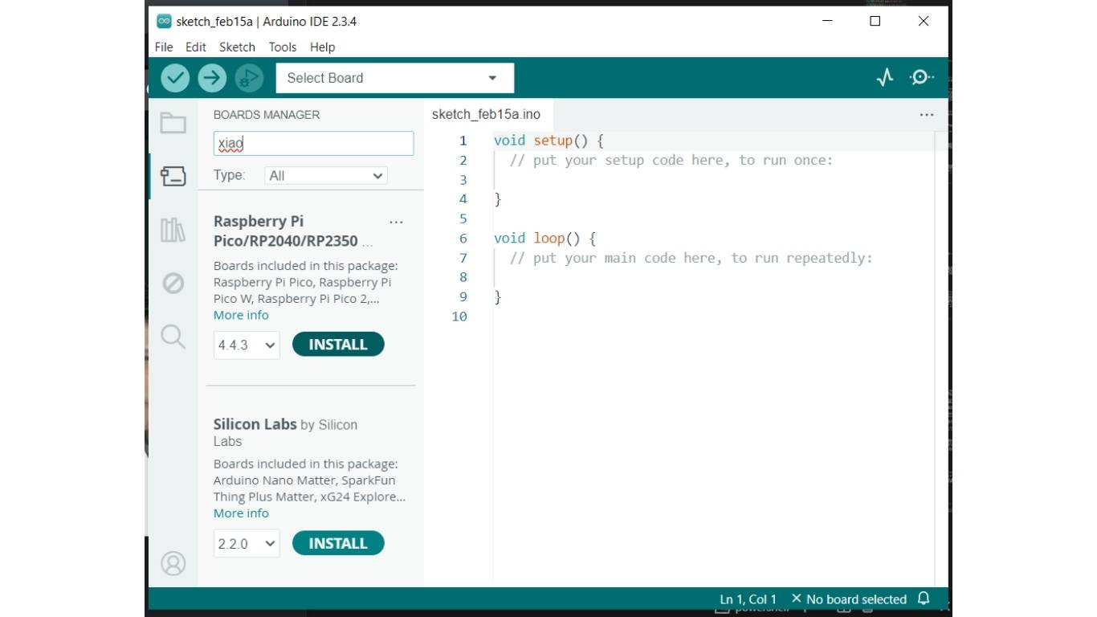Open the Select Board dropdown
Screen dimensions: 1097x617
pyautogui.click(x=394, y=78)
